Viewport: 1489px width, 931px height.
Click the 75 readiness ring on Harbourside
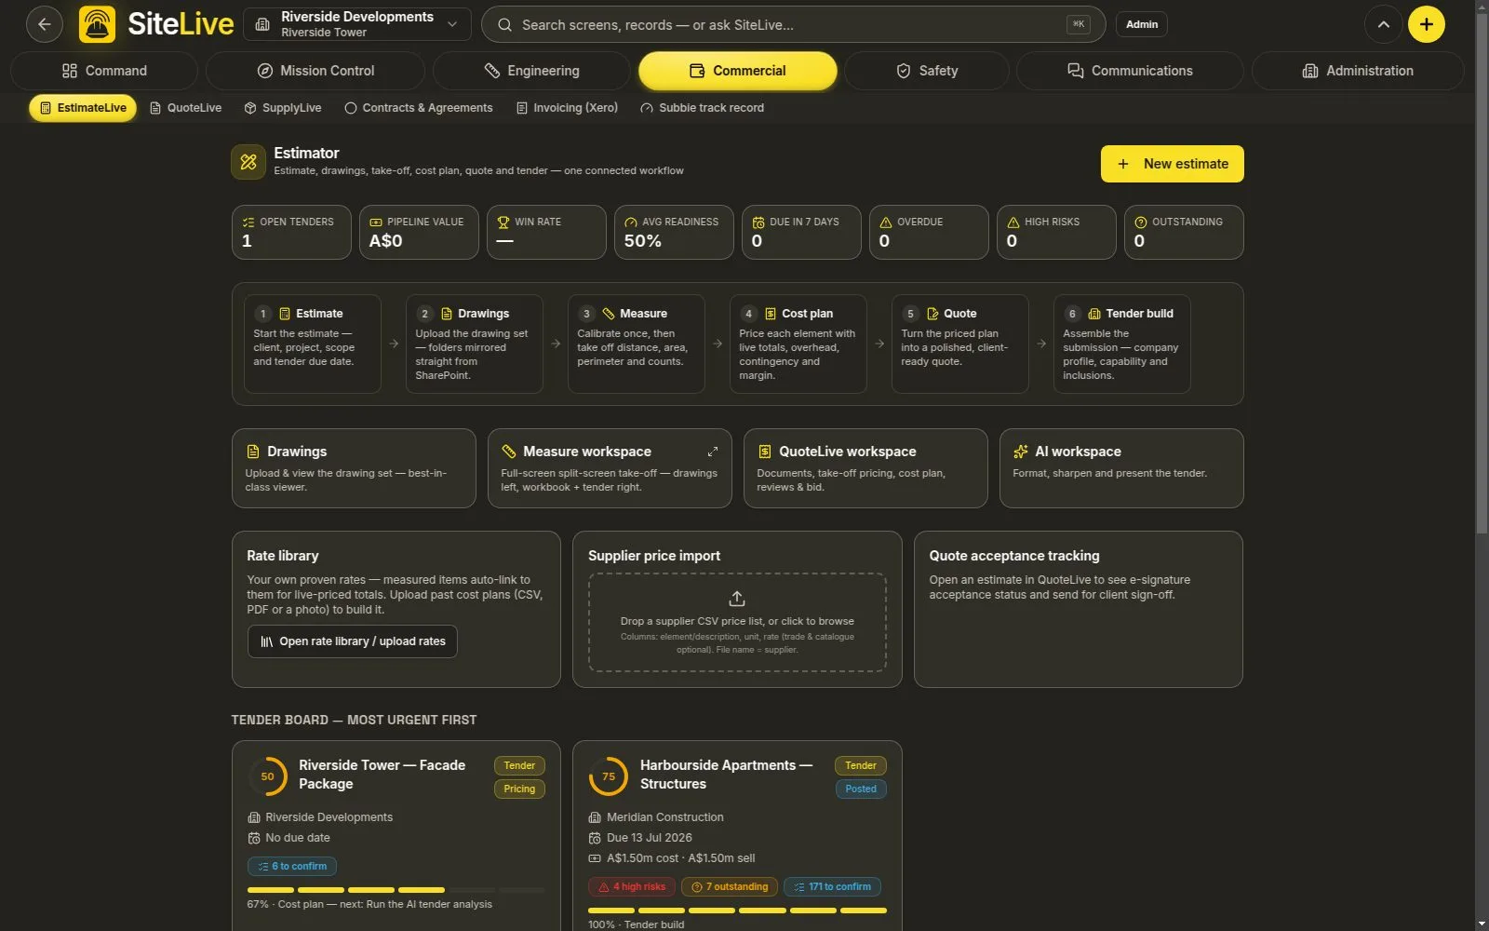pyautogui.click(x=609, y=776)
